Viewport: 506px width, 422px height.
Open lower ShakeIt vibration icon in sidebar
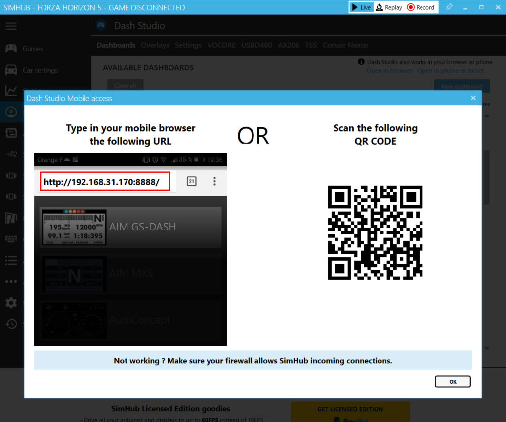[11, 196]
